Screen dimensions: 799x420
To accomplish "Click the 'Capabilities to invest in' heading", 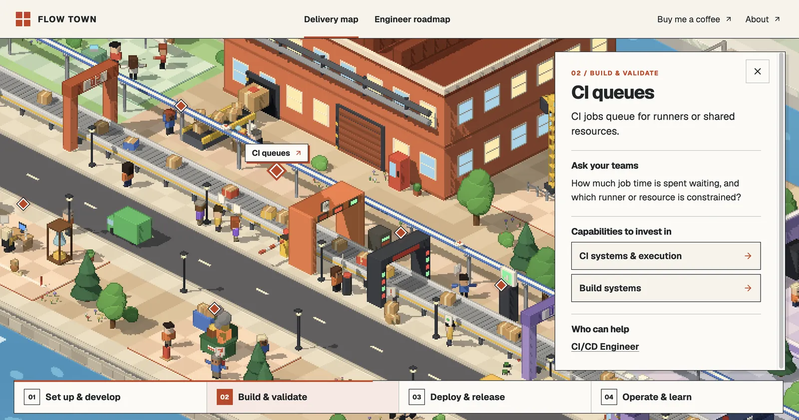I will pos(621,231).
